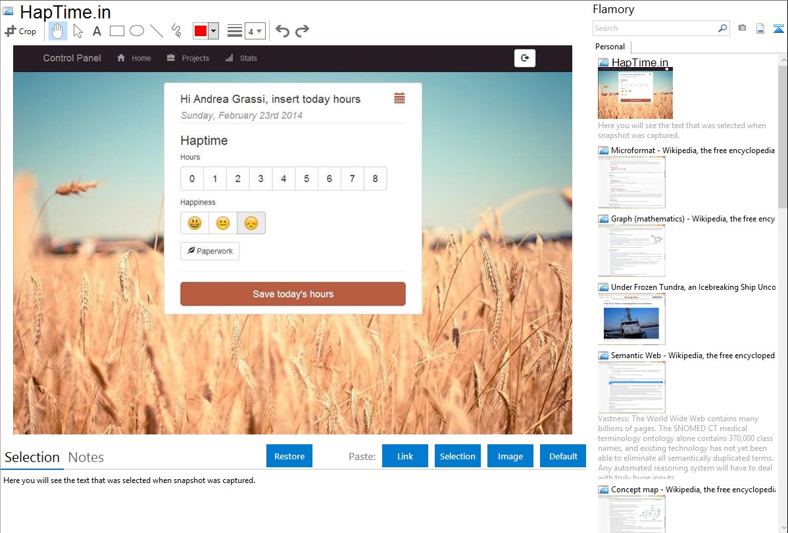The height and width of the screenshot is (533, 788).
Task: Open the Graph (mathematics) snapshot
Action: (x=631, y=250)
